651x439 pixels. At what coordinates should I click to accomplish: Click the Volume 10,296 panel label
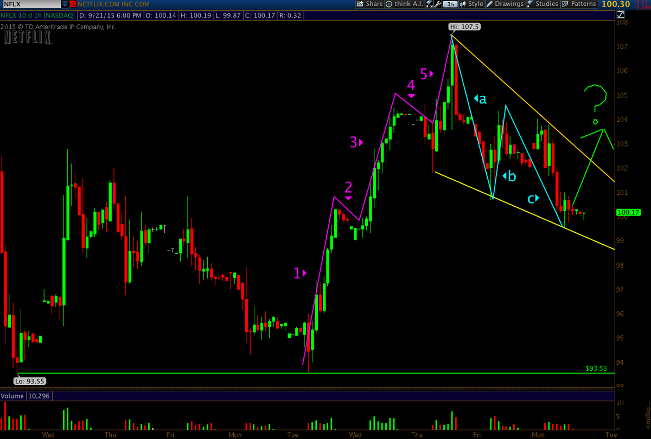[25, 396]
